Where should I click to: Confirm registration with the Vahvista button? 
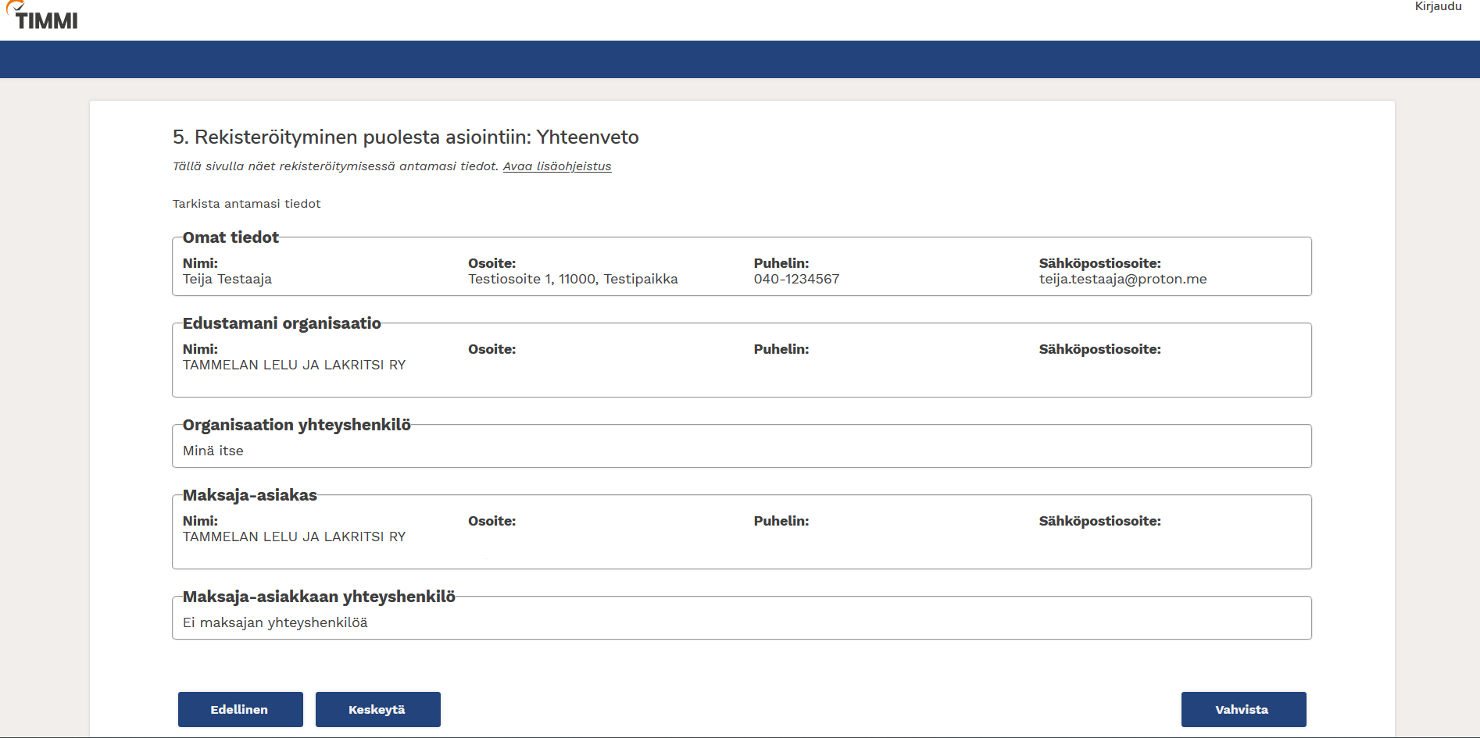click(x=1242, y=709)
